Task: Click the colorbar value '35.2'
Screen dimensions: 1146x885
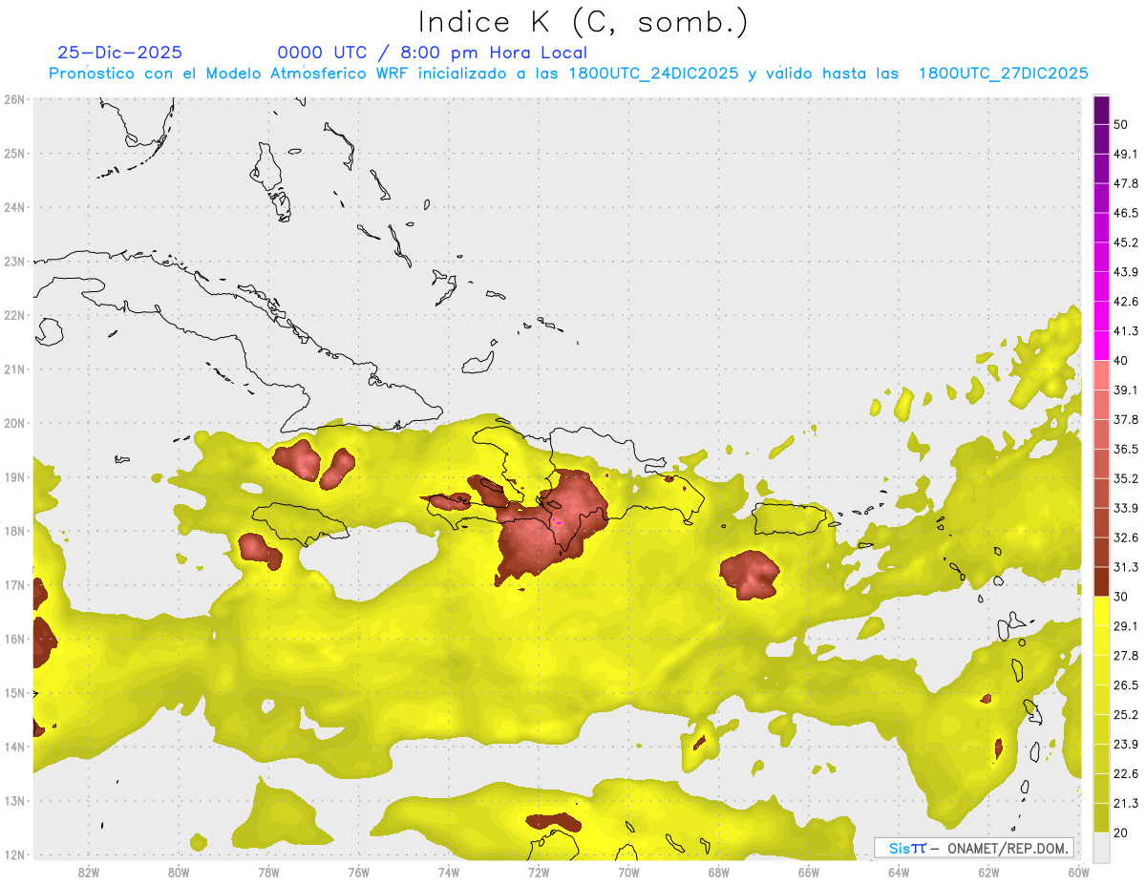Action: point(1126,478)
